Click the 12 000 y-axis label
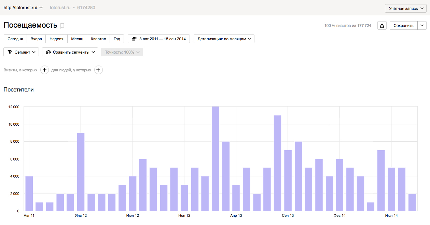 (14, 107)
